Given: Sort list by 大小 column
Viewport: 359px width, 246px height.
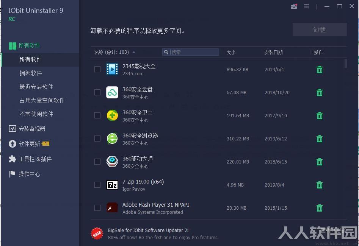Looking at the screenshot, I should (231, 52).
